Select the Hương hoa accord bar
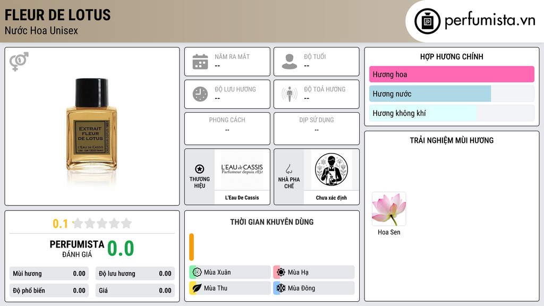 452,74
